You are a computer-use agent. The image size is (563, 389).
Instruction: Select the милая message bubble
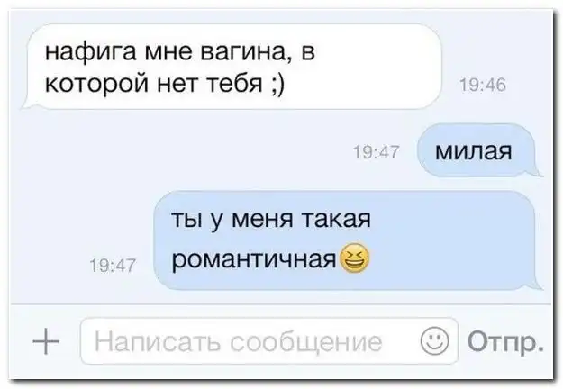coord(478,150)
